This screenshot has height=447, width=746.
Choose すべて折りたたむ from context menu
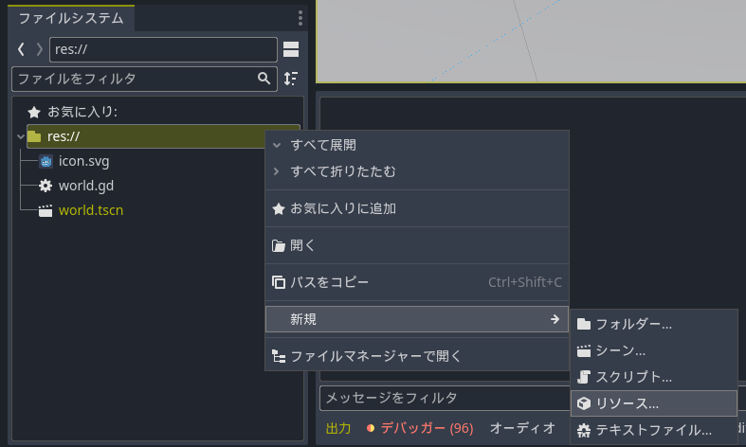pyautogui.click(x=417, y=171)
